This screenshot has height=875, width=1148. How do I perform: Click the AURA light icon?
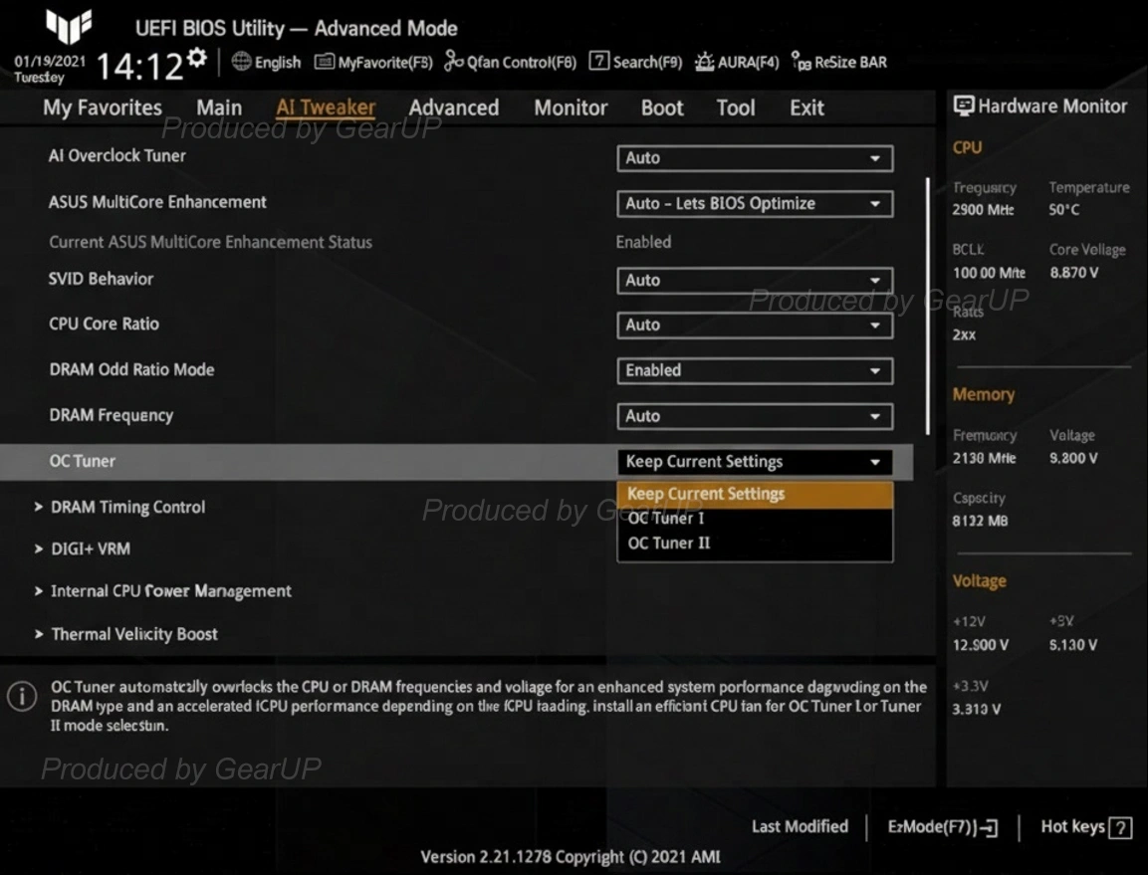(704, 62)
